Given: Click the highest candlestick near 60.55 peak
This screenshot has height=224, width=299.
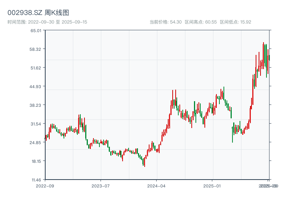Looking at the screenshot, I should click(x=263, y=56).
